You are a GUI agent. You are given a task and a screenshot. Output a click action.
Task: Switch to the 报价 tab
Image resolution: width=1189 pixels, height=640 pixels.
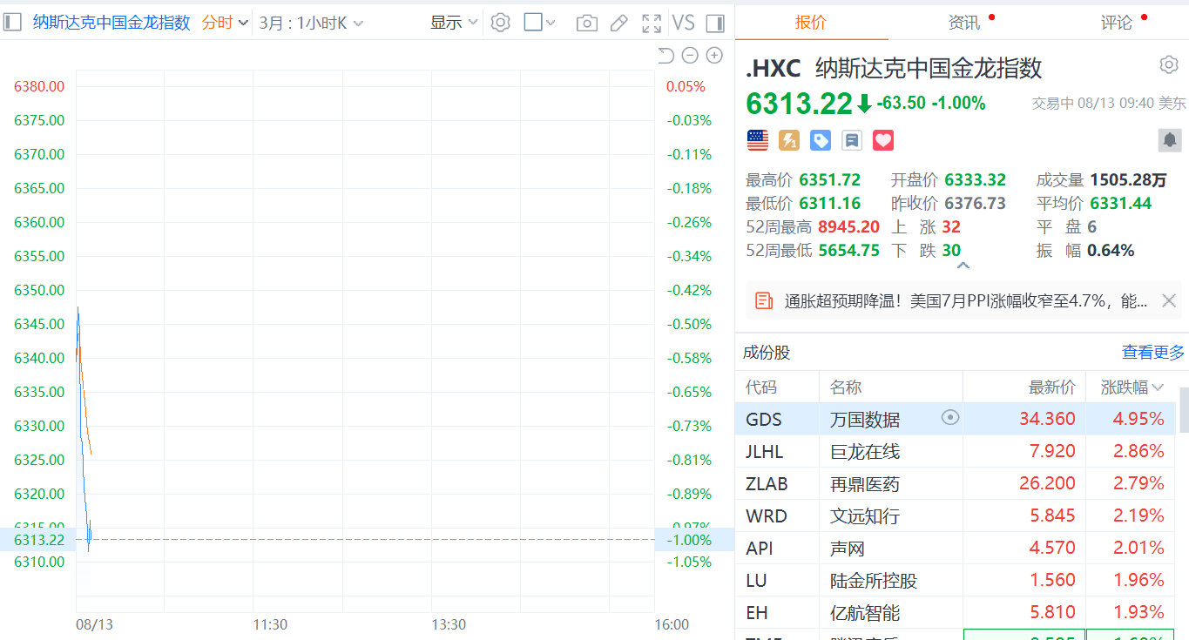tap(811, 23)
